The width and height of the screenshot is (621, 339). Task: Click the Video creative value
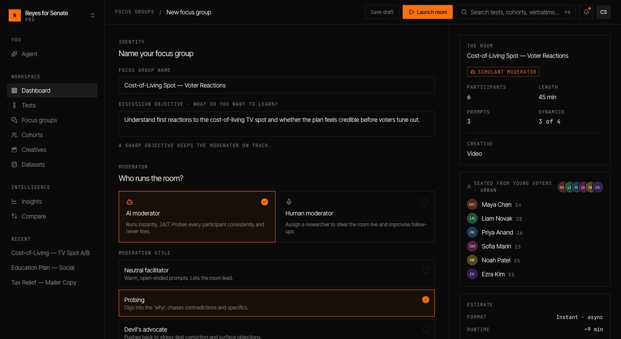click(474, 154)
